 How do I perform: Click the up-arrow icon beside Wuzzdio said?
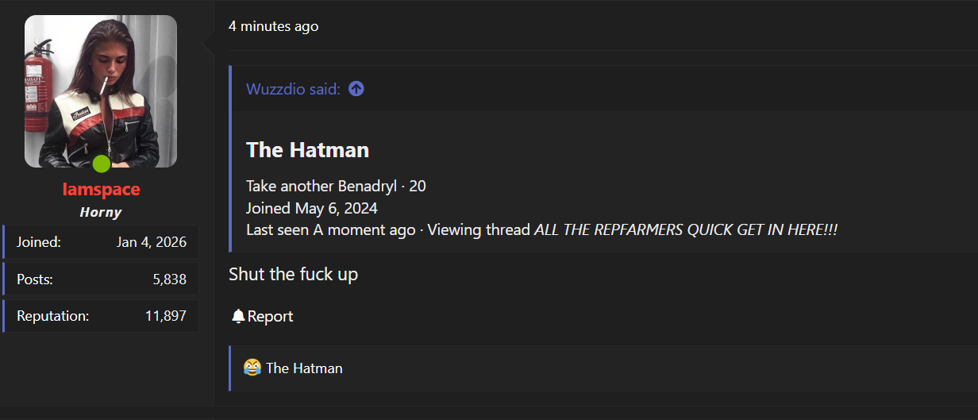coord(356,89)
